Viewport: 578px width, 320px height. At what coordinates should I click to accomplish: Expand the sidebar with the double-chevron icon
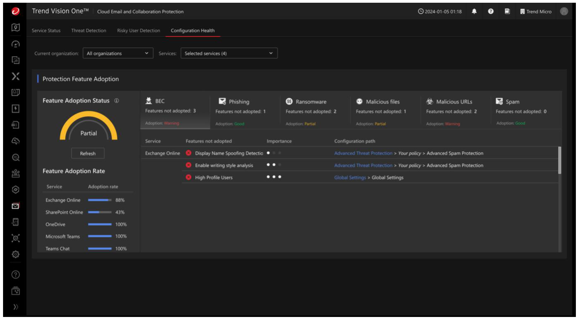(15, 307)
